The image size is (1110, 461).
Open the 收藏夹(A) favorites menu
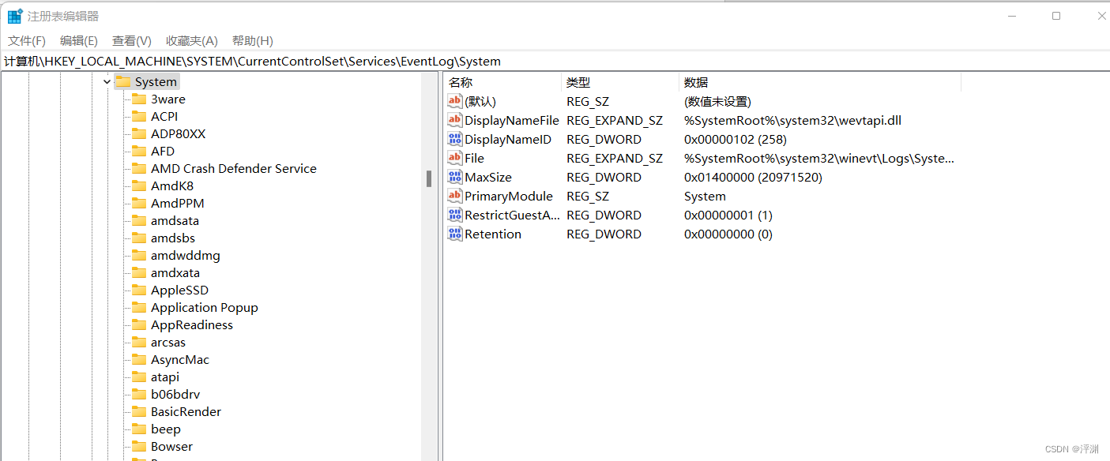tap(191, 41)
